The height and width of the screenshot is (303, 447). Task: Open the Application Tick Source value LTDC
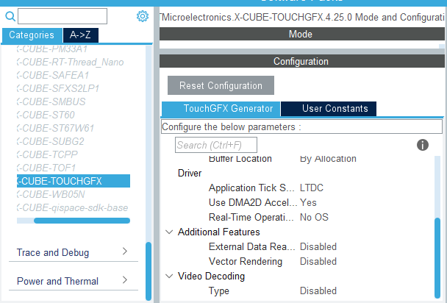coord(312,188)
